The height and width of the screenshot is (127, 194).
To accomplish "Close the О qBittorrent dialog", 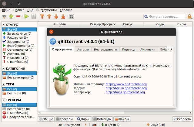I will click(x=51, y=32).
